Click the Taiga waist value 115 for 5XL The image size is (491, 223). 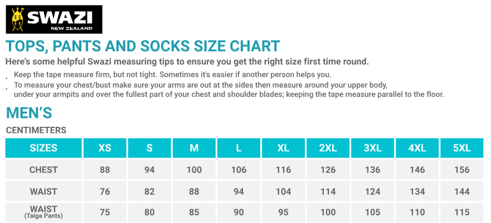[461, 212]
